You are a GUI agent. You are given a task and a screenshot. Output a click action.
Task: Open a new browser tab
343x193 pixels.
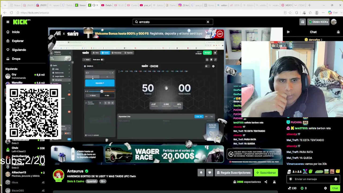tap(309, 5)
